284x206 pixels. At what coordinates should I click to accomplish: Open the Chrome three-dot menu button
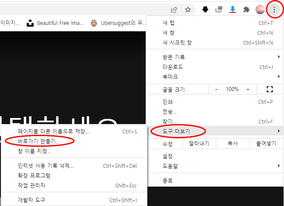[274, 9]
